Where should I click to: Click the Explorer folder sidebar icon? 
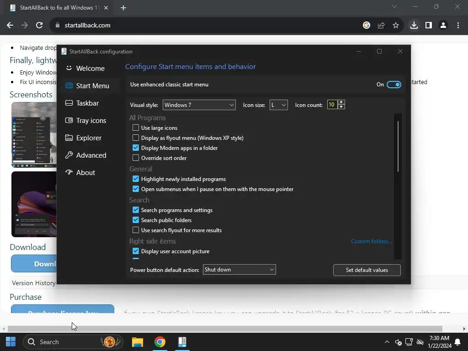69,138
